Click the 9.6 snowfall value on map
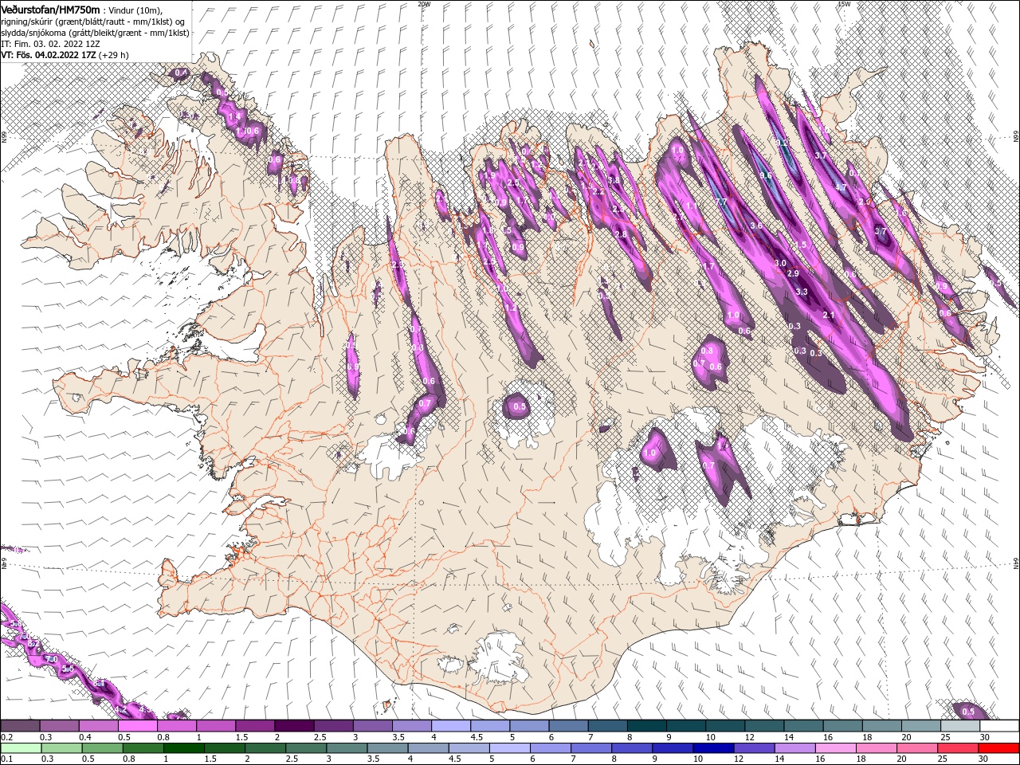1020x765 pixels. point(766,176)
